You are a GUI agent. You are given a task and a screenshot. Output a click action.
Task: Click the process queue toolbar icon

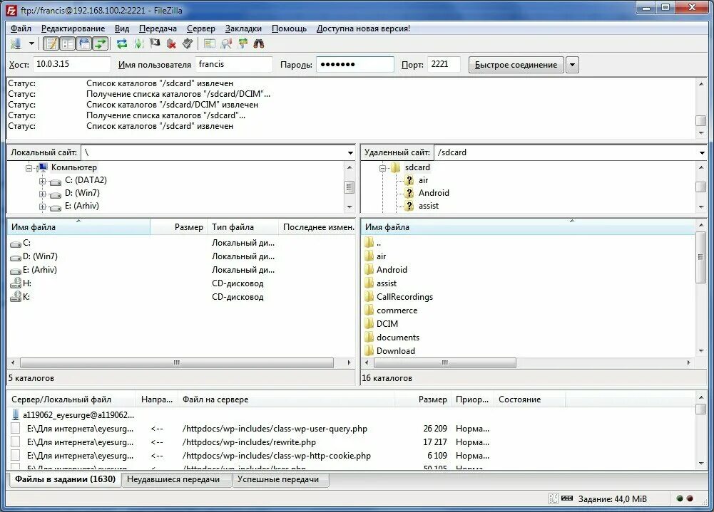tap(139, 43)
